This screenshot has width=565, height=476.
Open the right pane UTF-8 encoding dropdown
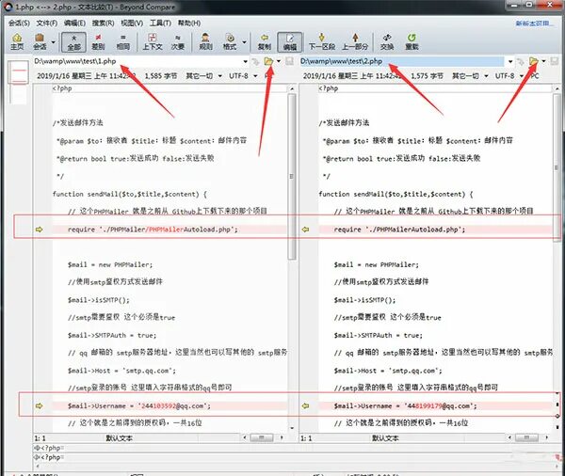[508, 76]
